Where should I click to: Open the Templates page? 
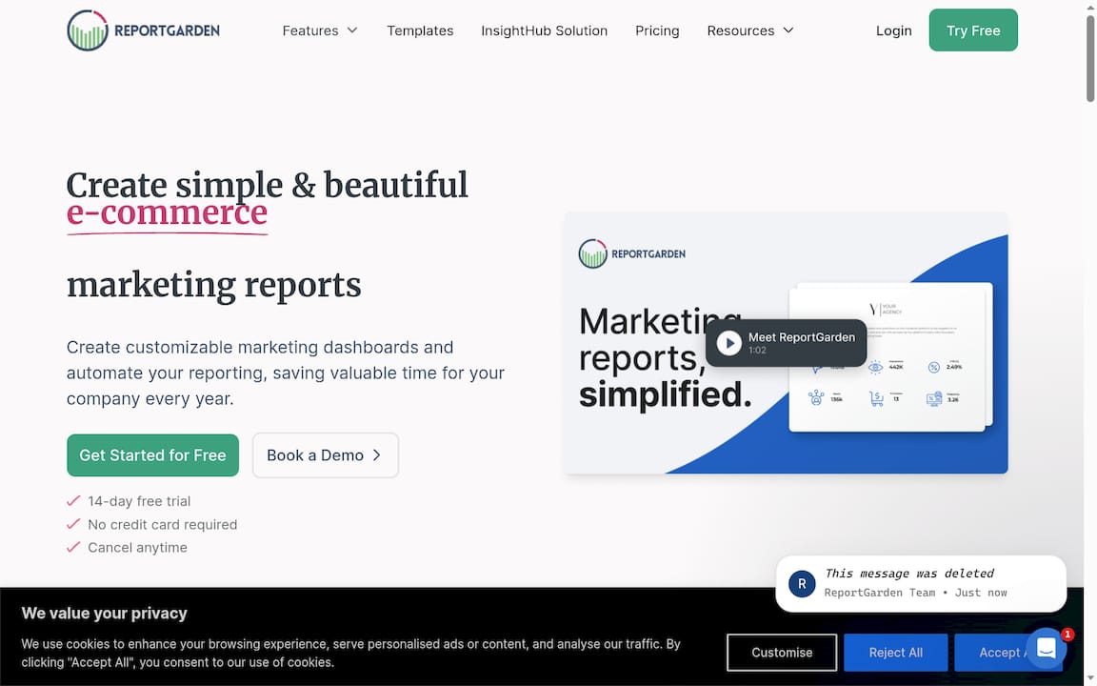click(x=420, y=30)
